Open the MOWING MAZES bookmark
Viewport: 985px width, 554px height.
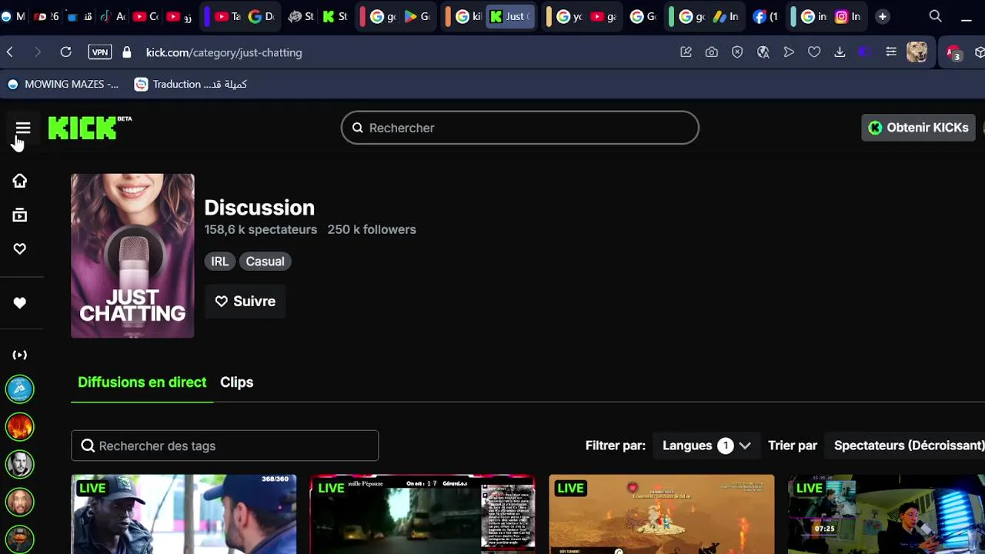pyautogui.click(x=63, y=85)
